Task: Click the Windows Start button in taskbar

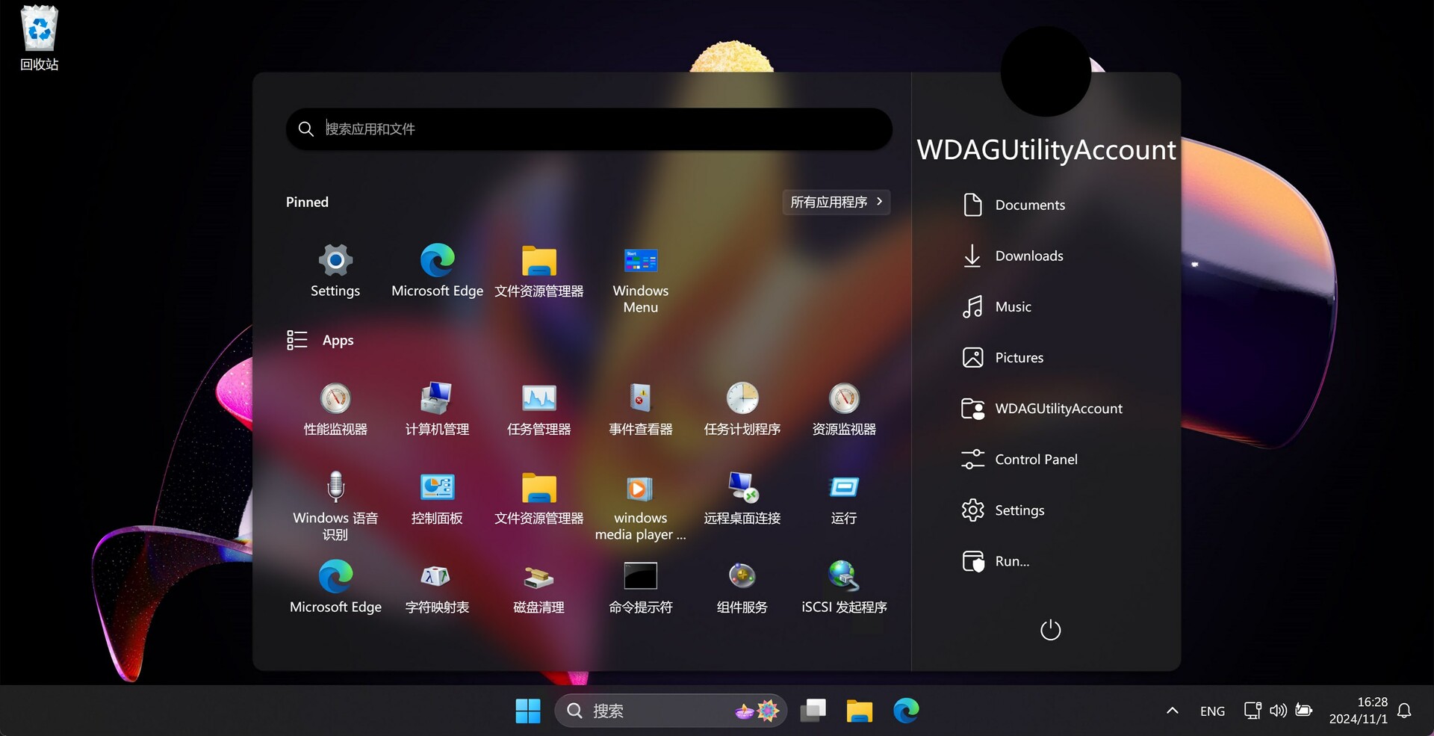Action: pyautogui.click(x=528, y=711)
